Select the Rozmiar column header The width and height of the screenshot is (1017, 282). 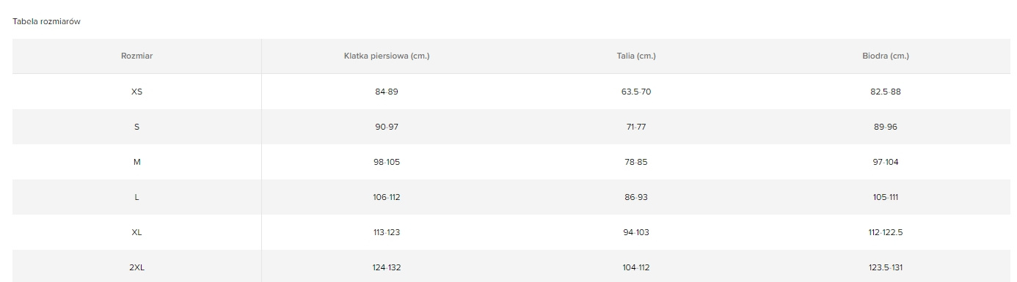pyautogui.click(x=136, y=56)
